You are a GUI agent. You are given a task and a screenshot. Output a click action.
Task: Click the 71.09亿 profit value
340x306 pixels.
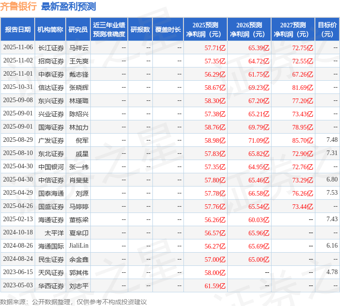[259, 140]
